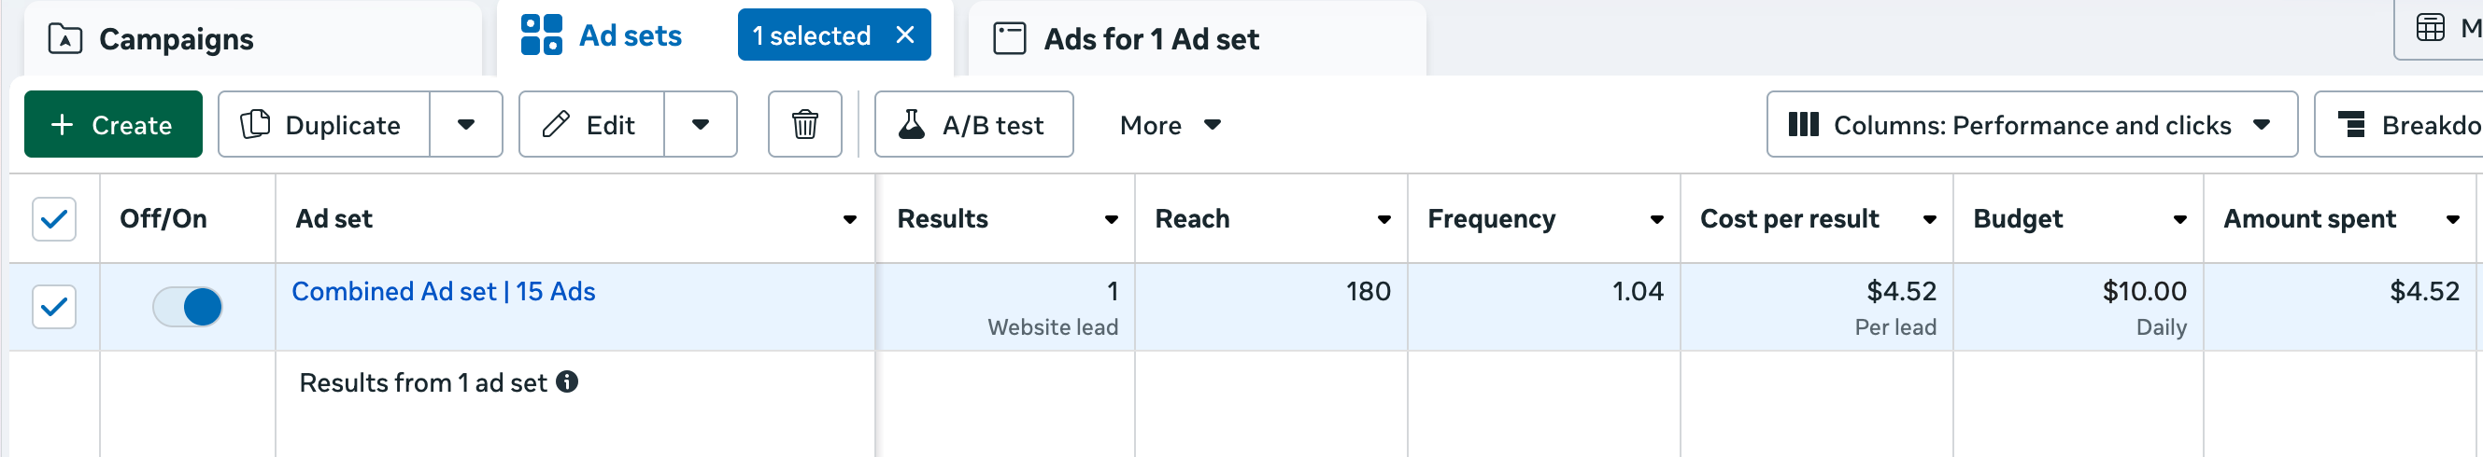Click the info icon beside Results from 1 ad set
2483x457 pixels.
(x=568, y=382)
